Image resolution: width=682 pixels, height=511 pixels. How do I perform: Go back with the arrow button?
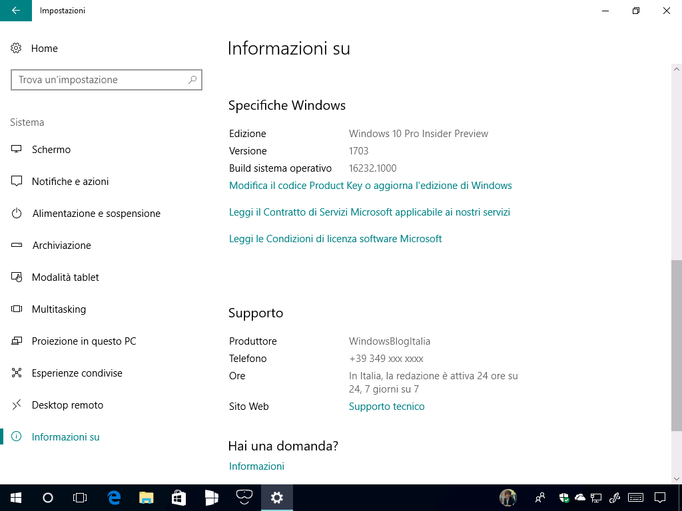[x=16, y=11]
